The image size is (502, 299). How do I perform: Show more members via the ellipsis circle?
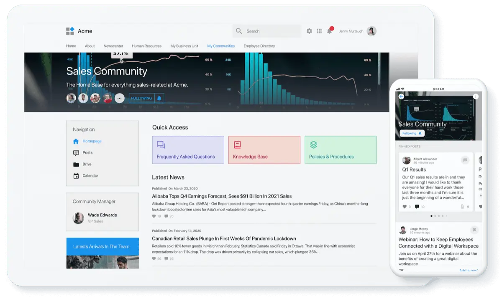pyautogui.click(x=120, y=98)
